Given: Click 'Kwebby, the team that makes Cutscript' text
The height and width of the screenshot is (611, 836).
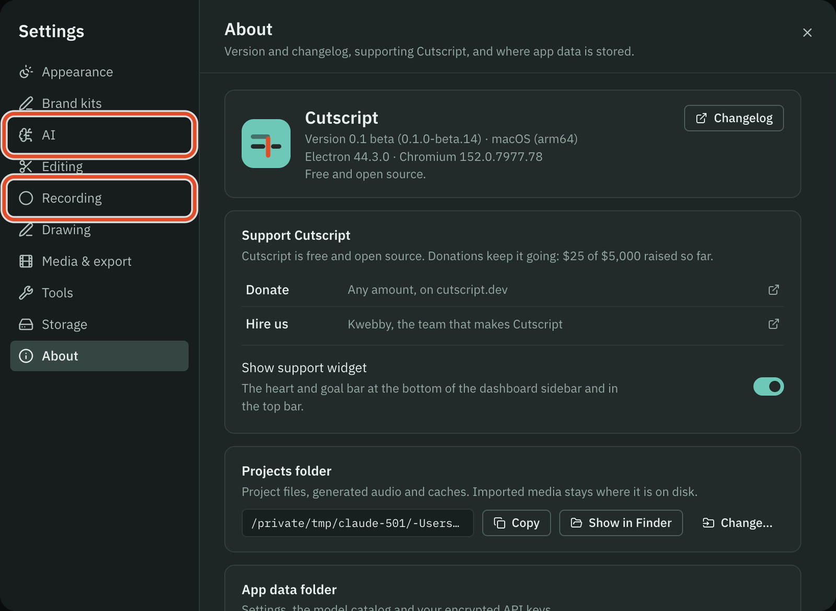Looking at the screenshot, I should click(455, 324).
